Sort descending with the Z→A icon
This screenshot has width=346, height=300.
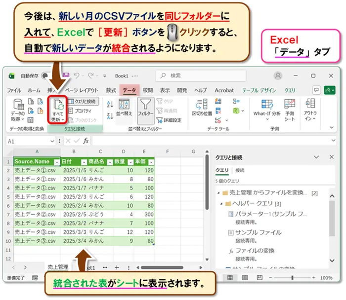pos(110,115)
